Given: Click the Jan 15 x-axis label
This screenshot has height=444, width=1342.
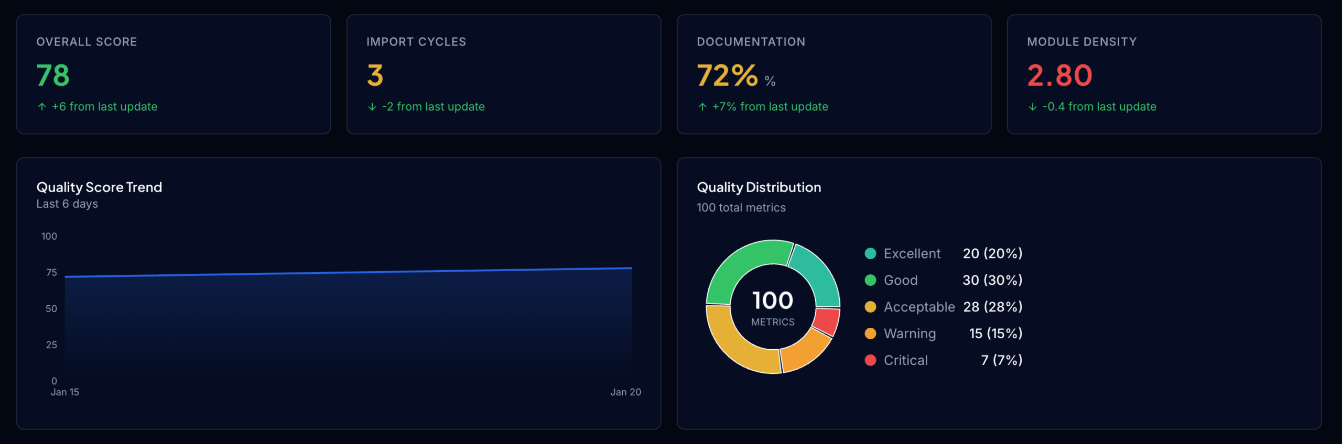Looking at the screenshot, I should point(65,392).
